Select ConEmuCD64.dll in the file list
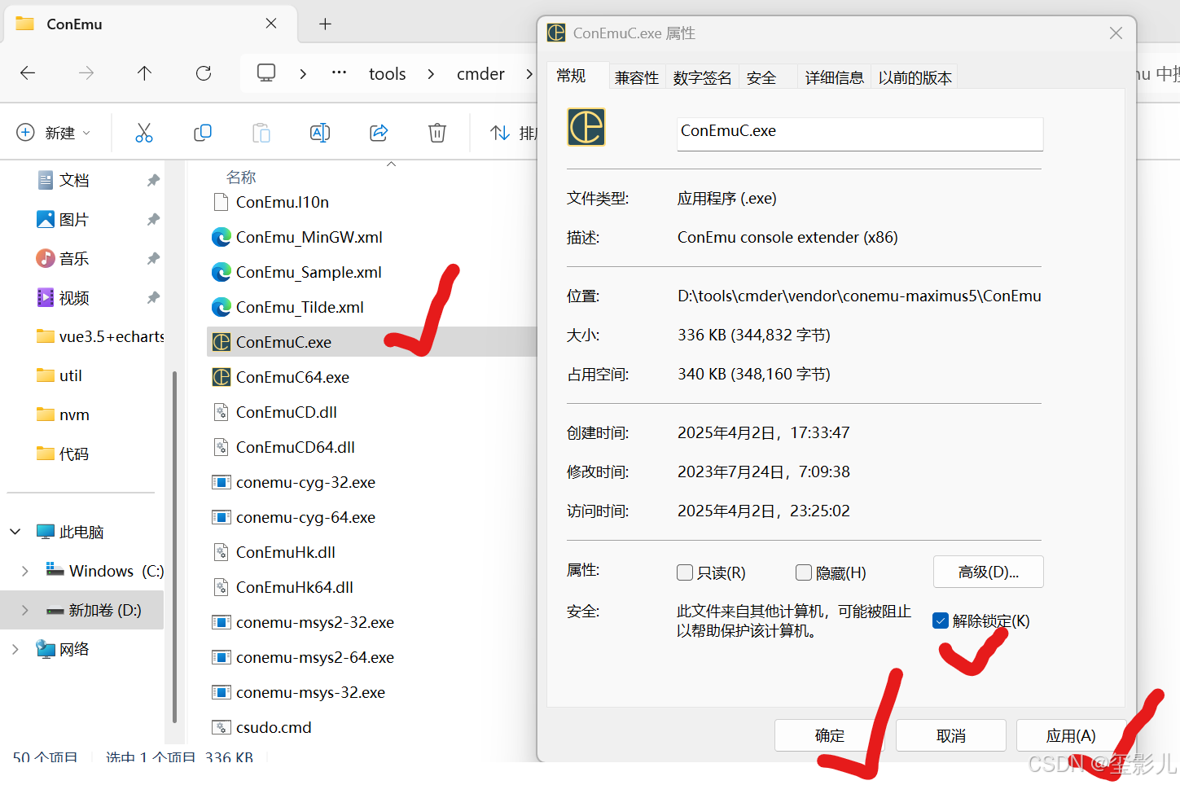 pyautogui.click(x=295, y=447)
